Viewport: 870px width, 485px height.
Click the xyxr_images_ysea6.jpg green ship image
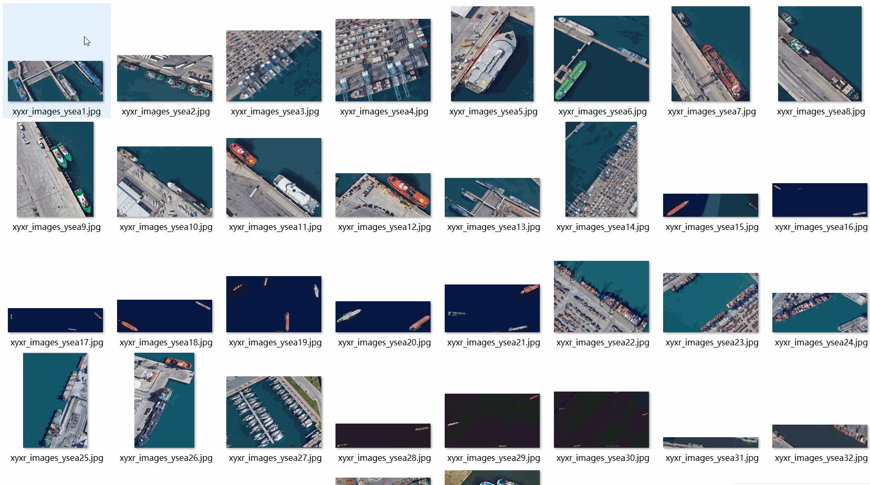pyautogui.click(x=601, y=58)
